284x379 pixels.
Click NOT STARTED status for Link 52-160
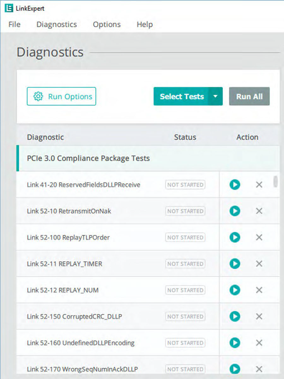(185, 343)
